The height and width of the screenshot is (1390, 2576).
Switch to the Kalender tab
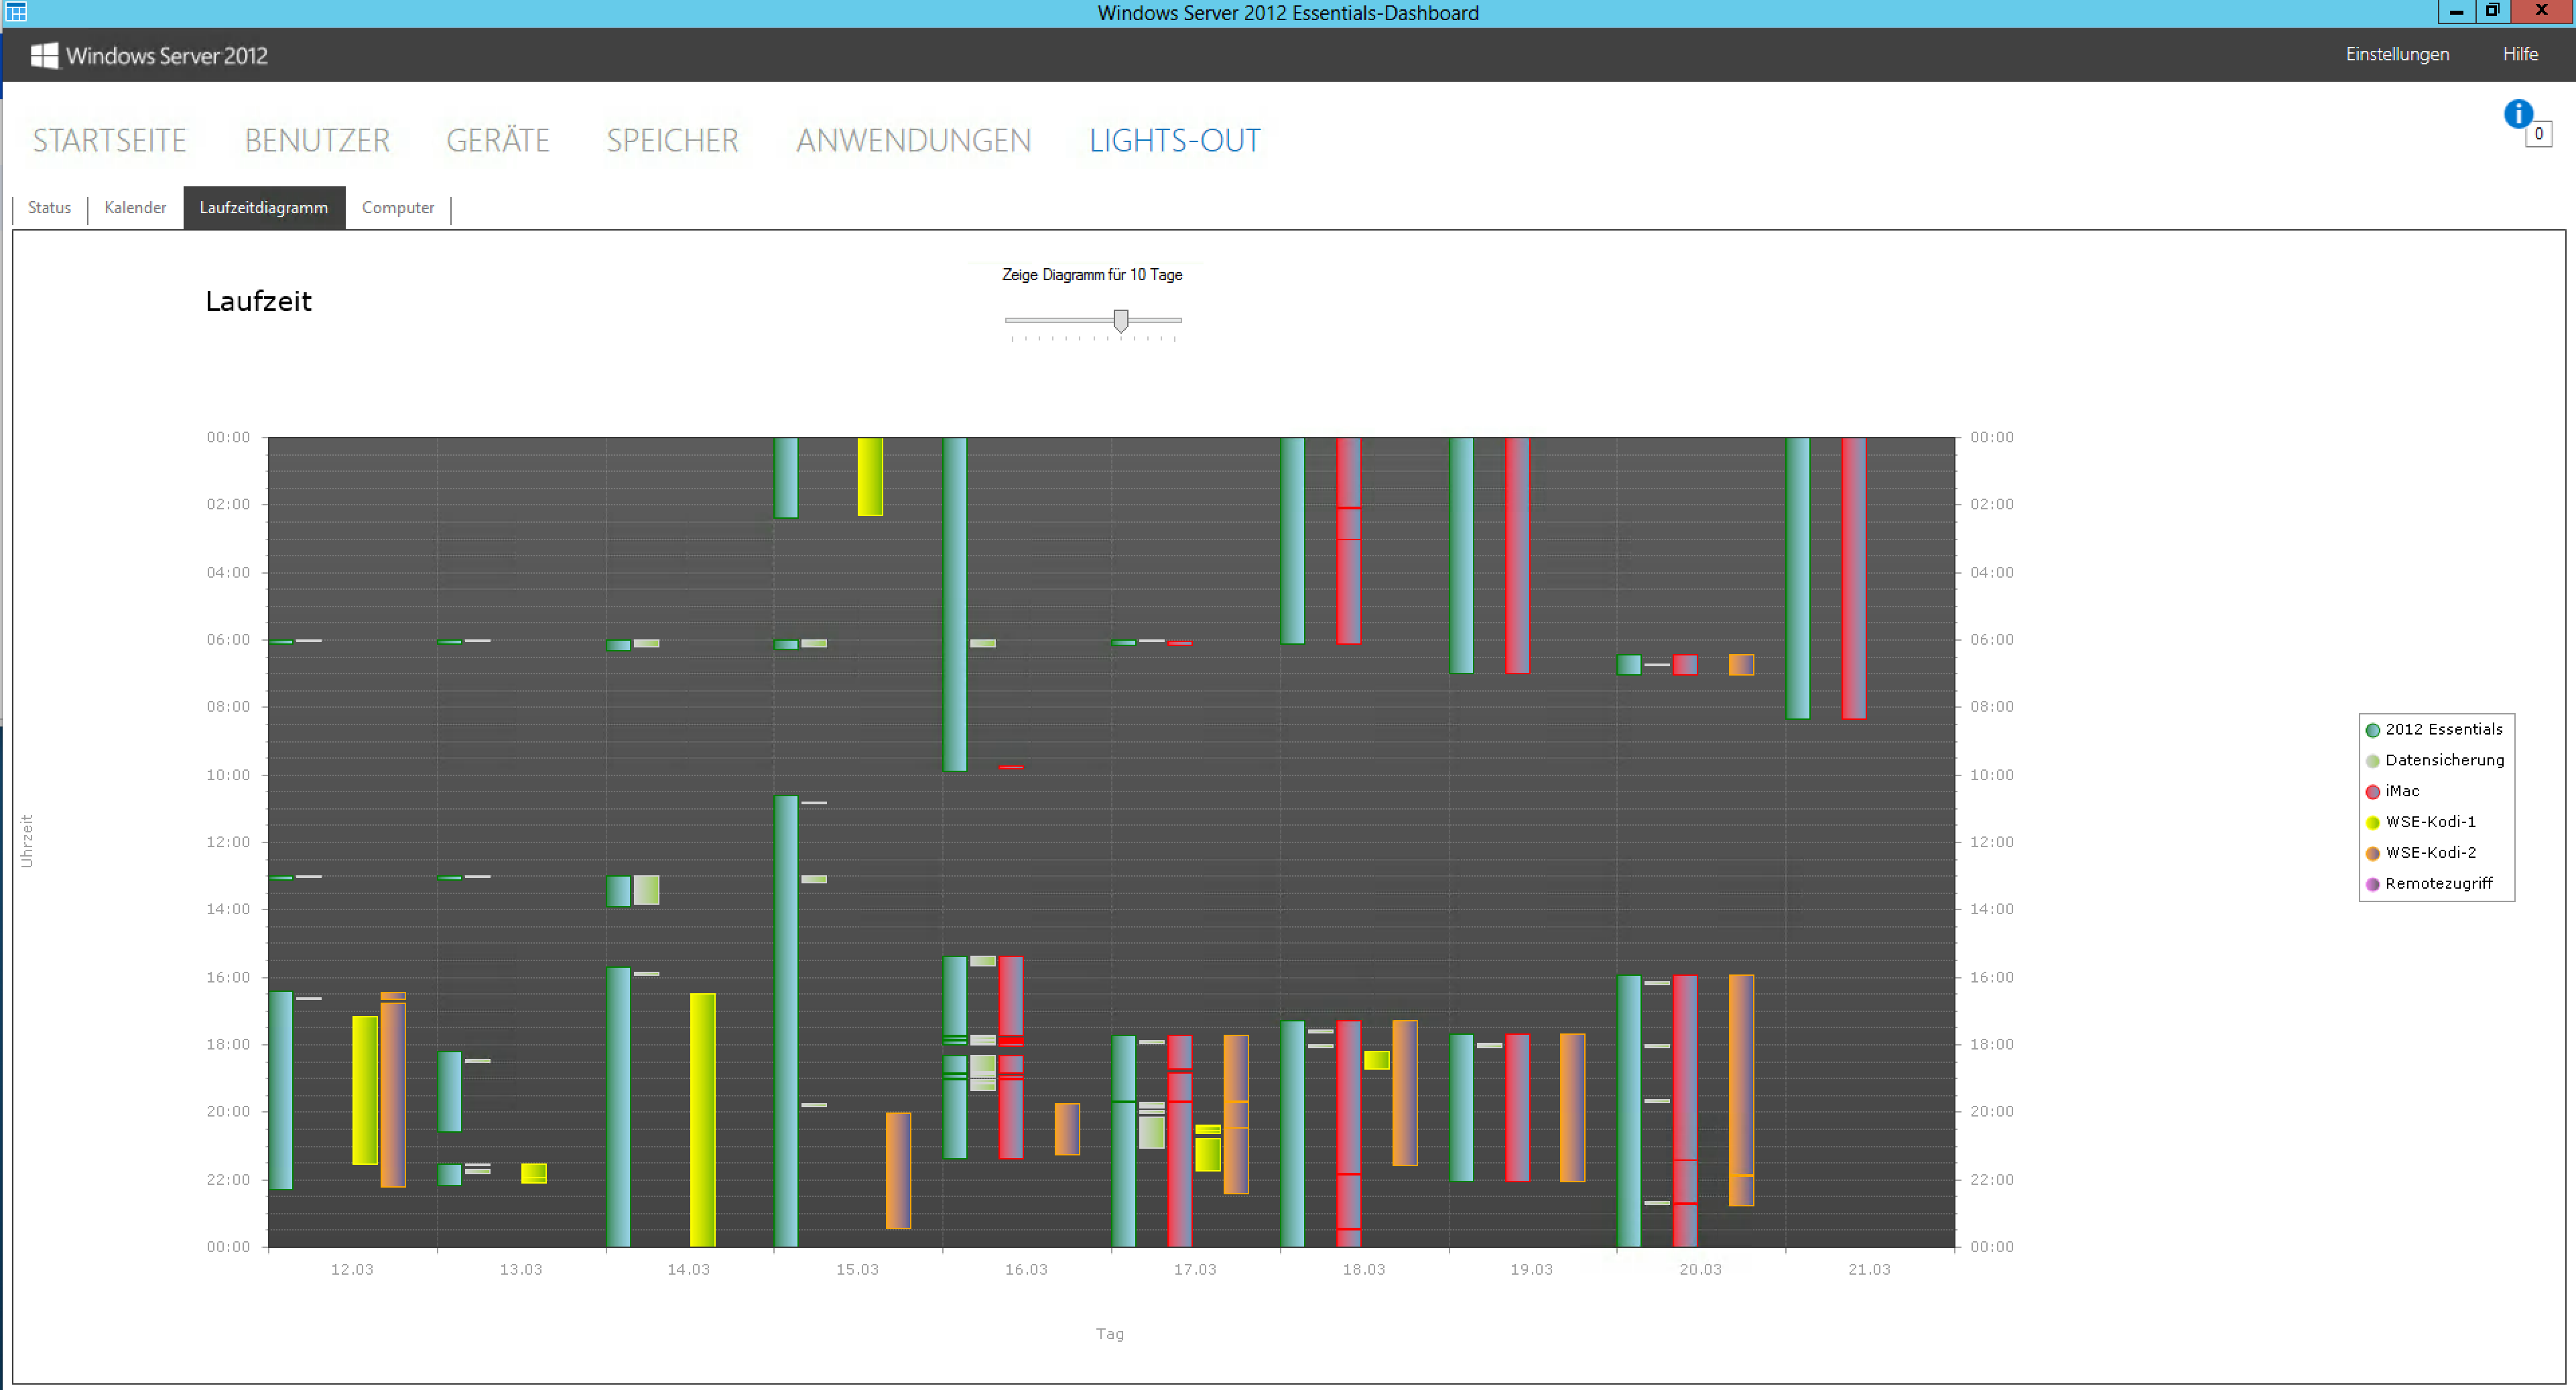coord(135,208)
